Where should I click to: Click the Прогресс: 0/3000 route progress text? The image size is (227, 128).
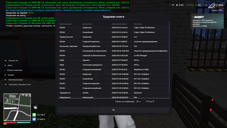pos(200,26)
